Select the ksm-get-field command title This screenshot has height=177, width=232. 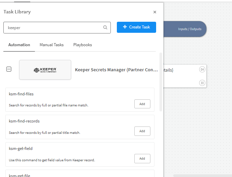point(20,149)
